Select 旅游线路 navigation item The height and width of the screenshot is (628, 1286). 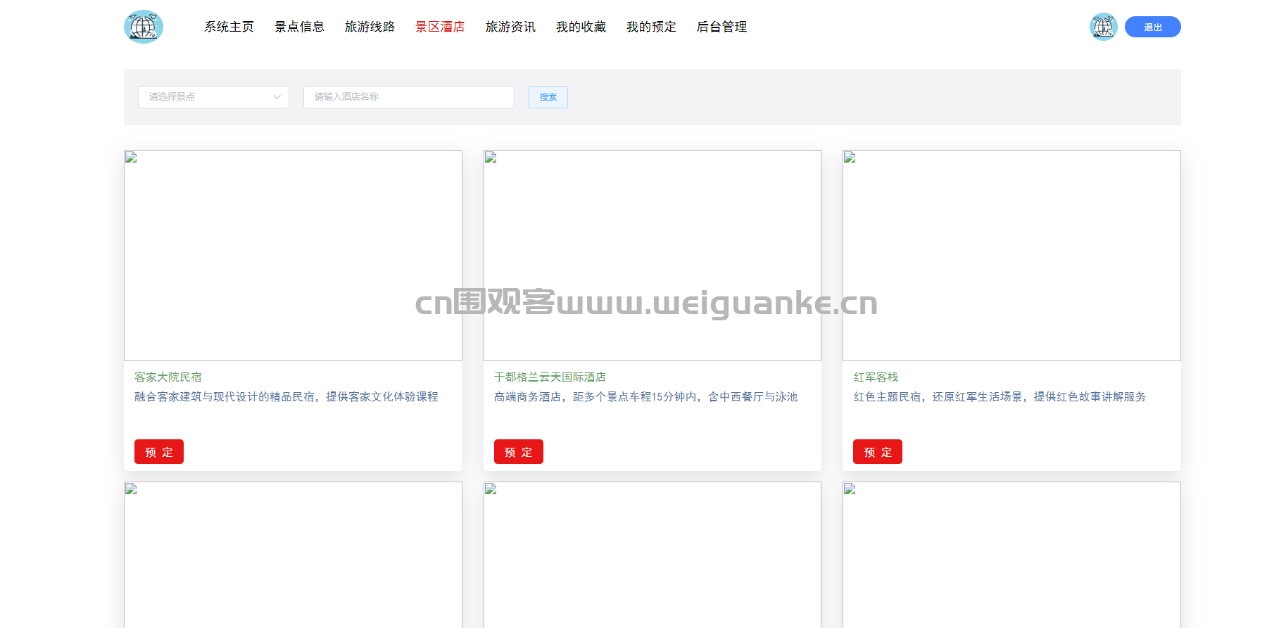[x=370, y=27]
